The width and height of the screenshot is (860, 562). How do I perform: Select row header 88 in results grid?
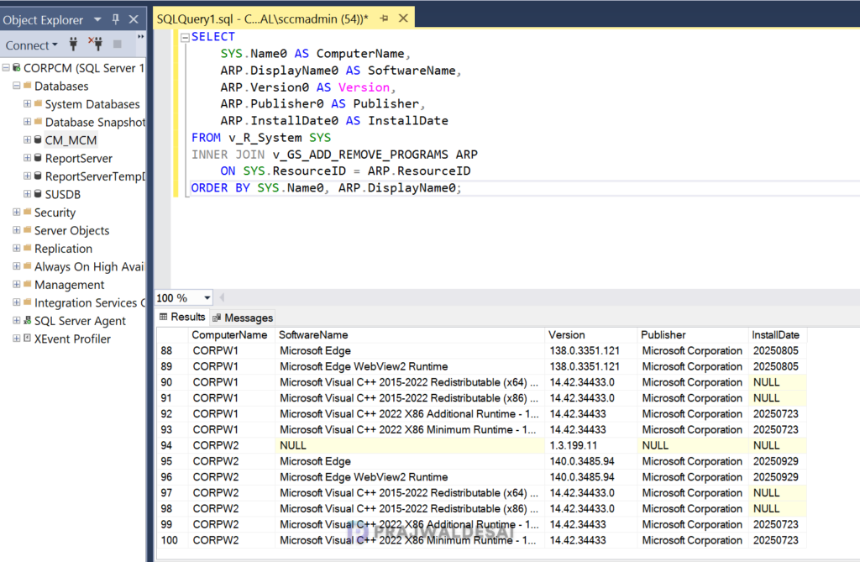click(172, 350)
